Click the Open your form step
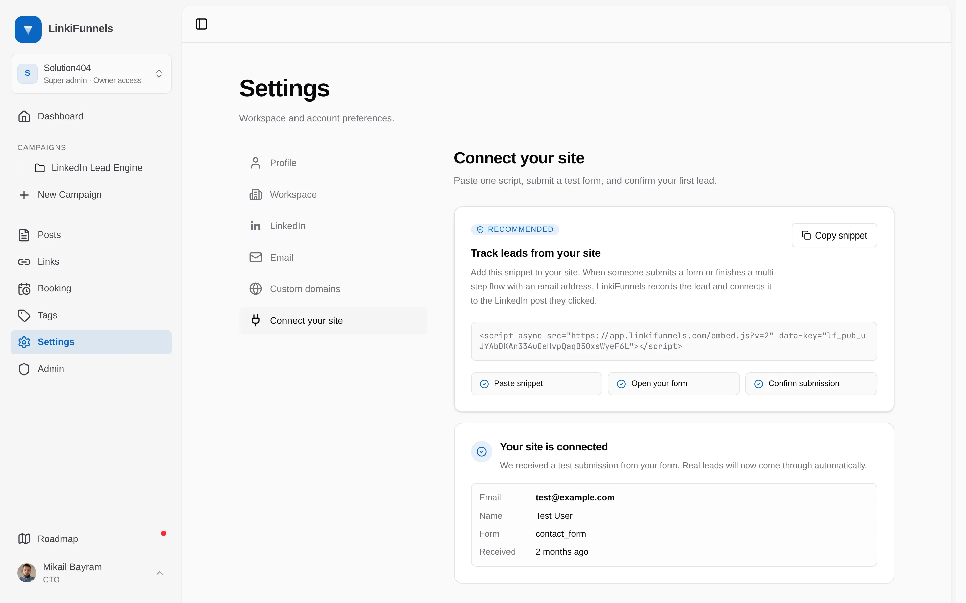This screenshot has width=966, height=603. tap(674, 384)
